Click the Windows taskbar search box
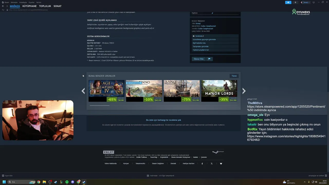The width and height of the screenshot is (329, 185). 22,182
